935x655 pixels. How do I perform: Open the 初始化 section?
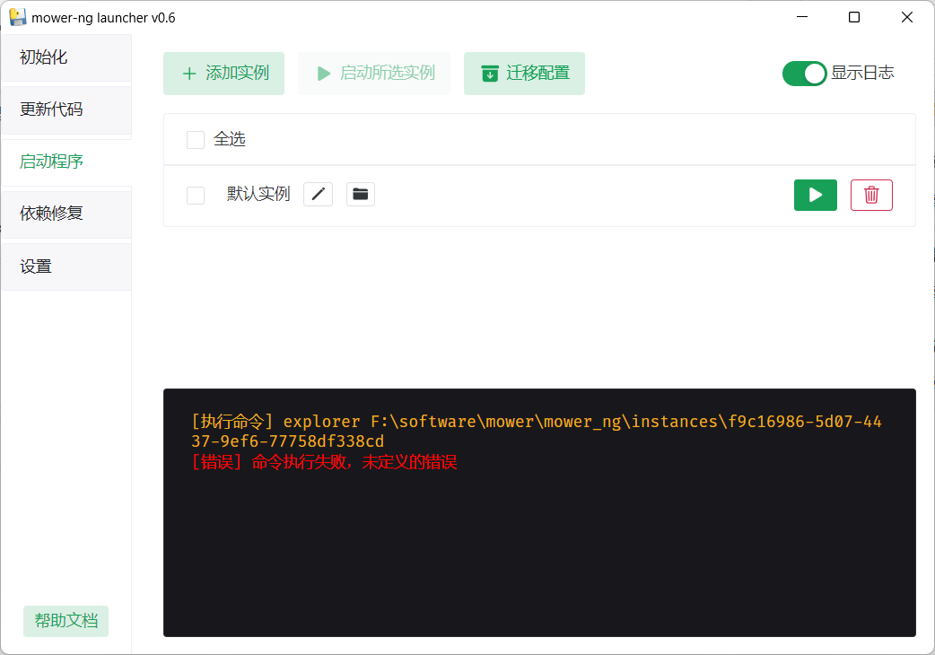(66, 57)
